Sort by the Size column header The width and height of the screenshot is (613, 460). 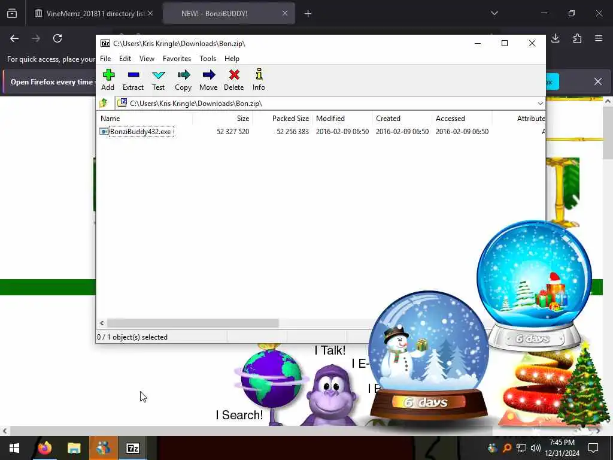coord(223,119)
